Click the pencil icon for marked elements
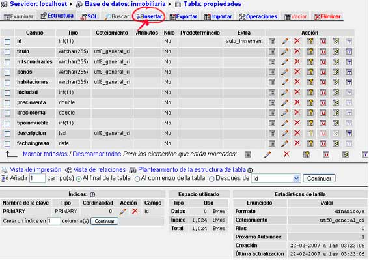The width and height of the screenshot is (369, 260). (267, 154)
